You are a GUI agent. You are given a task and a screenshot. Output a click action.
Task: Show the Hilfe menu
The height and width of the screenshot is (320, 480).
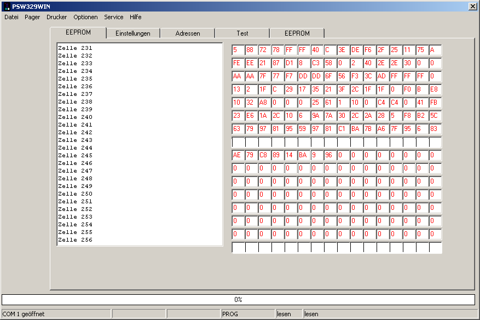(x=136, y=17)
